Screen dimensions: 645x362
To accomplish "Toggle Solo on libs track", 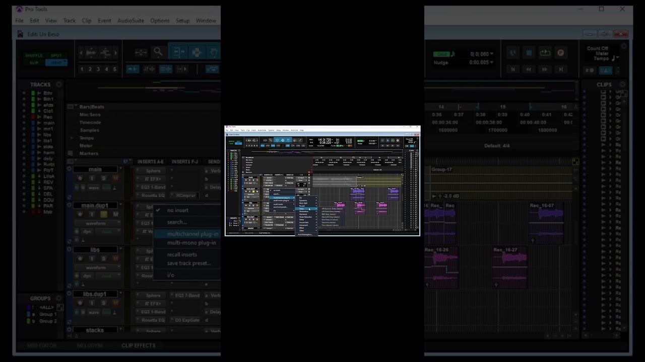I will pyautogui.click(x=253, y=206).
